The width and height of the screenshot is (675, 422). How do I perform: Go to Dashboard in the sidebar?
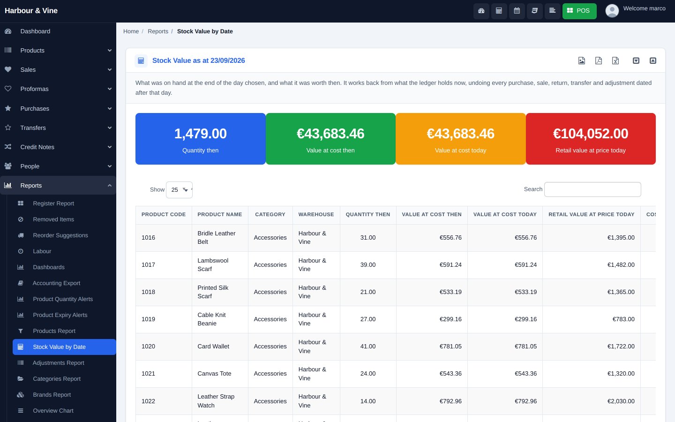pos(58,31)
